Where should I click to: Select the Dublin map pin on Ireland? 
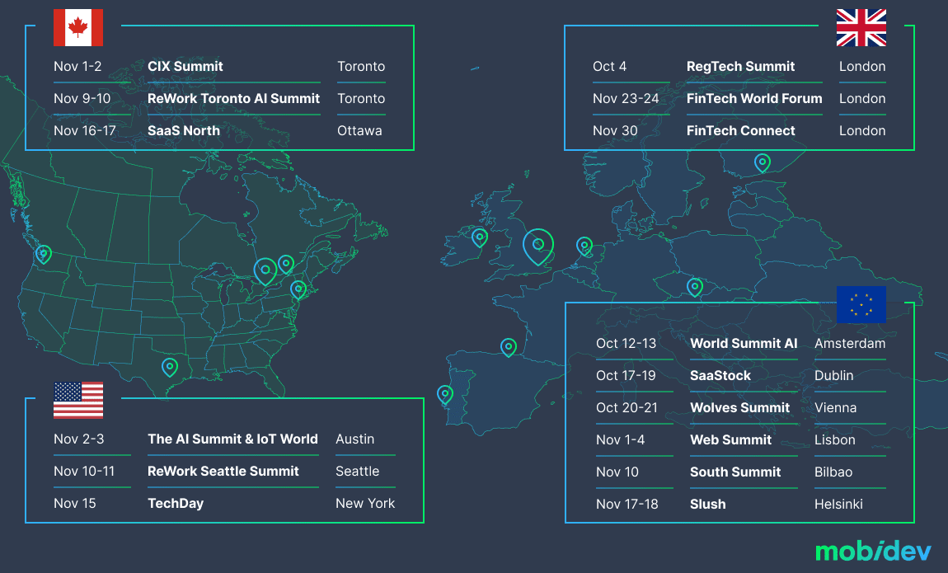(480, 237)
